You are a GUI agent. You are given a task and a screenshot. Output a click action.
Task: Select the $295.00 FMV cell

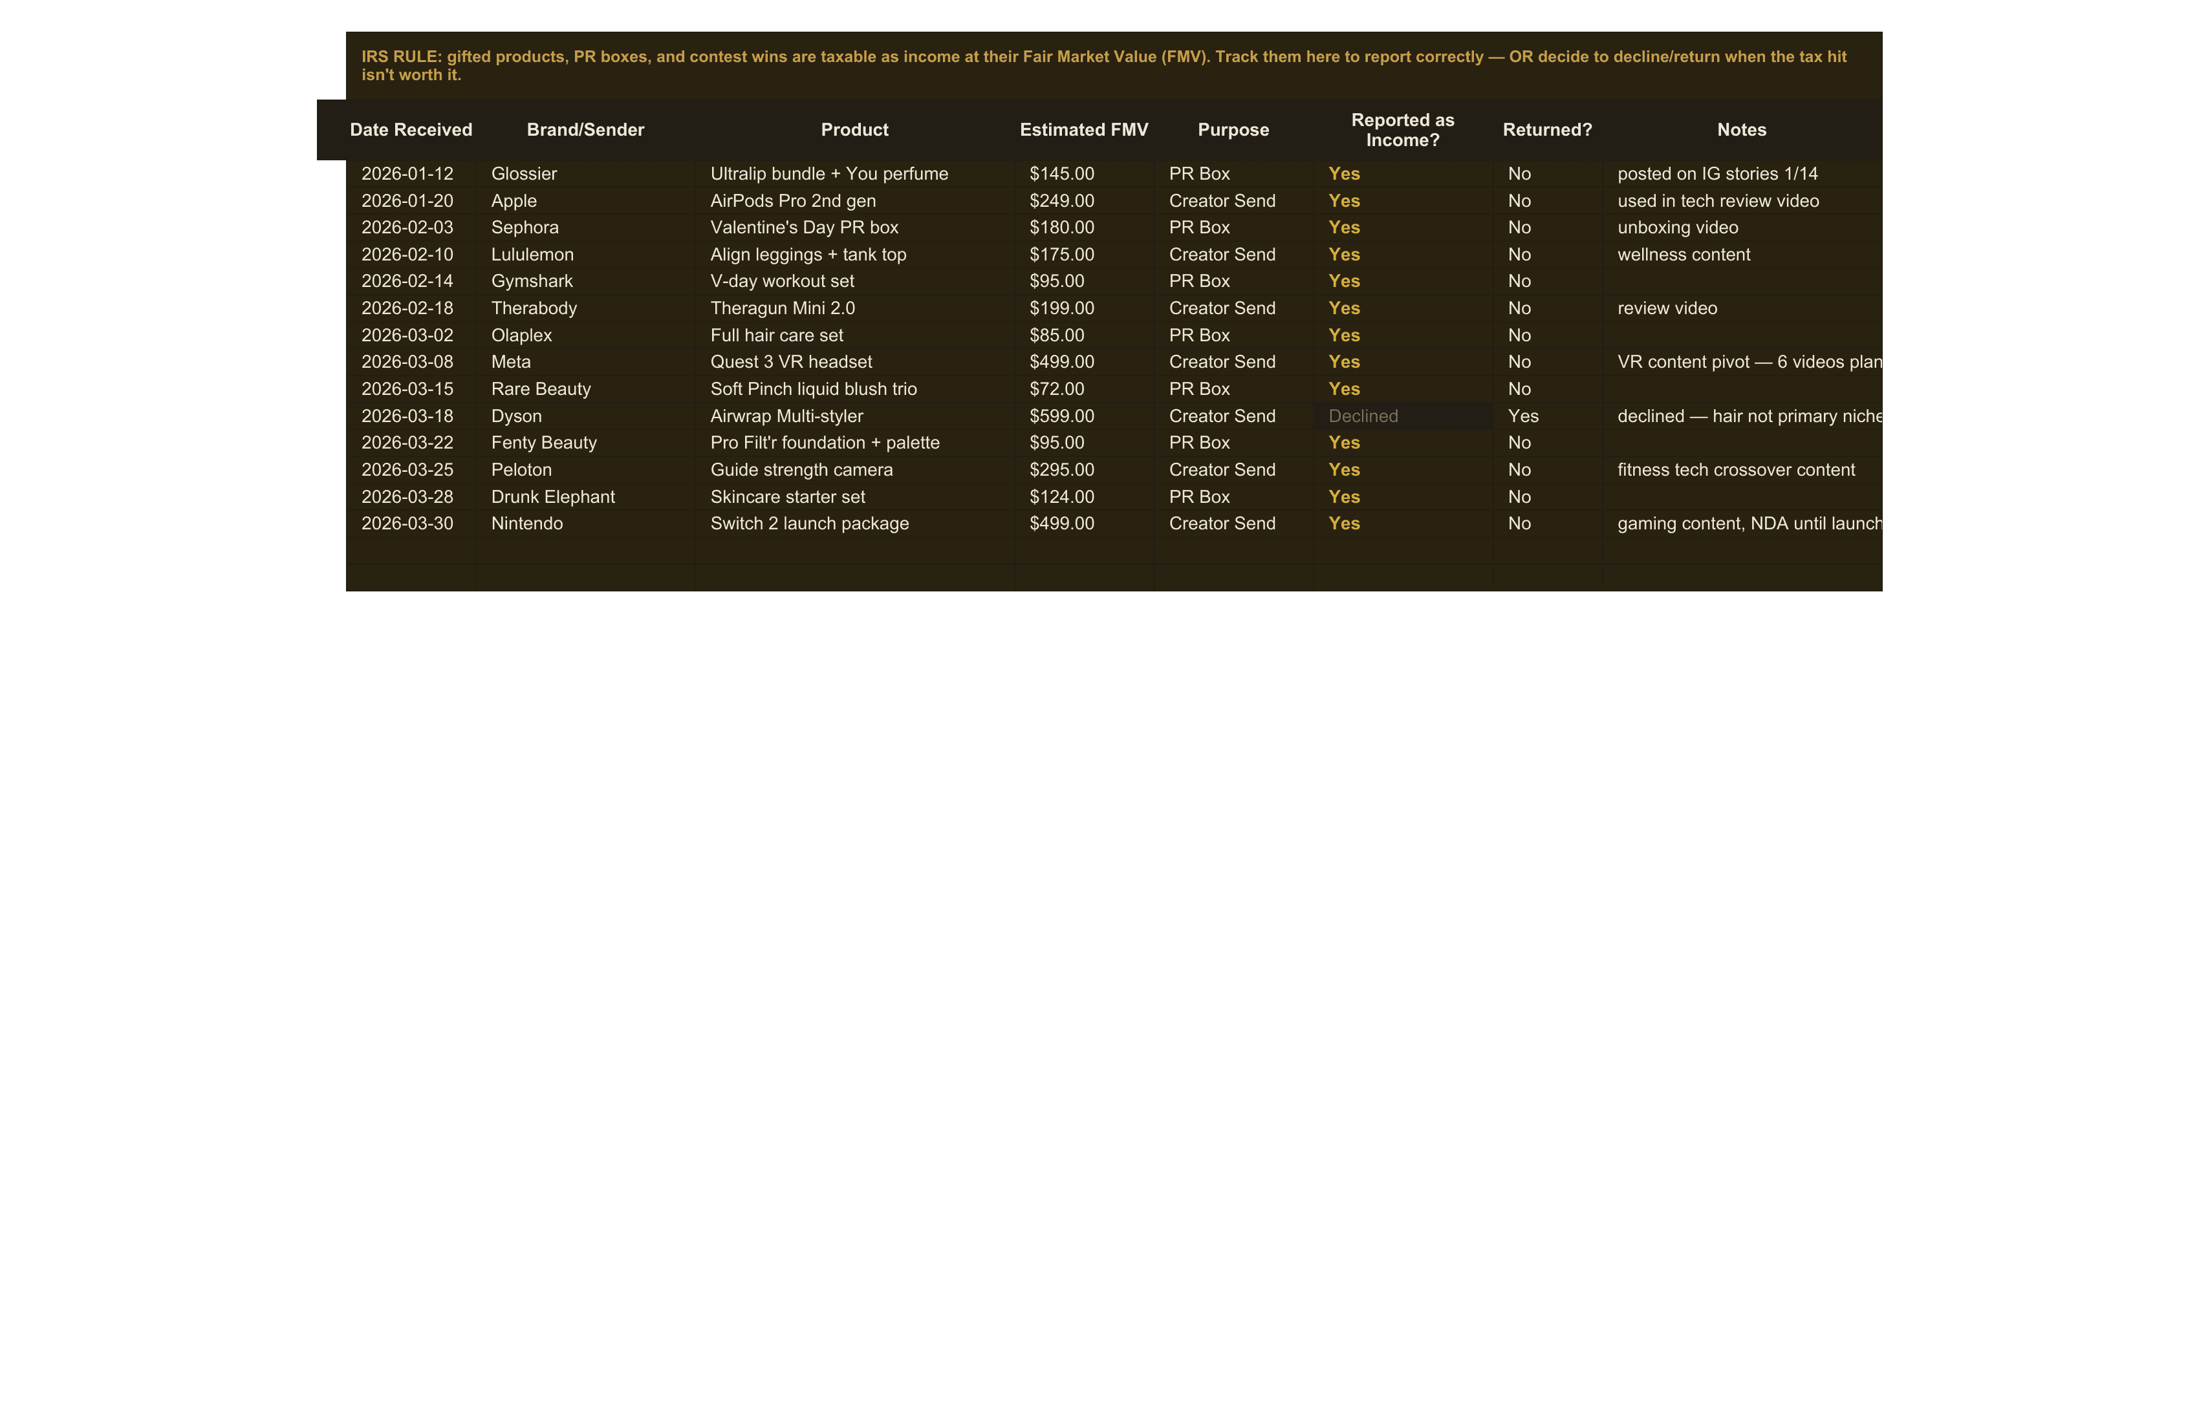click(x=1084, y=470)
